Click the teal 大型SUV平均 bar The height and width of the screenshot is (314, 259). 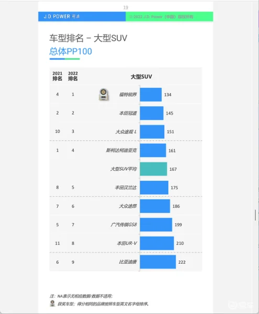click(153, 169)
